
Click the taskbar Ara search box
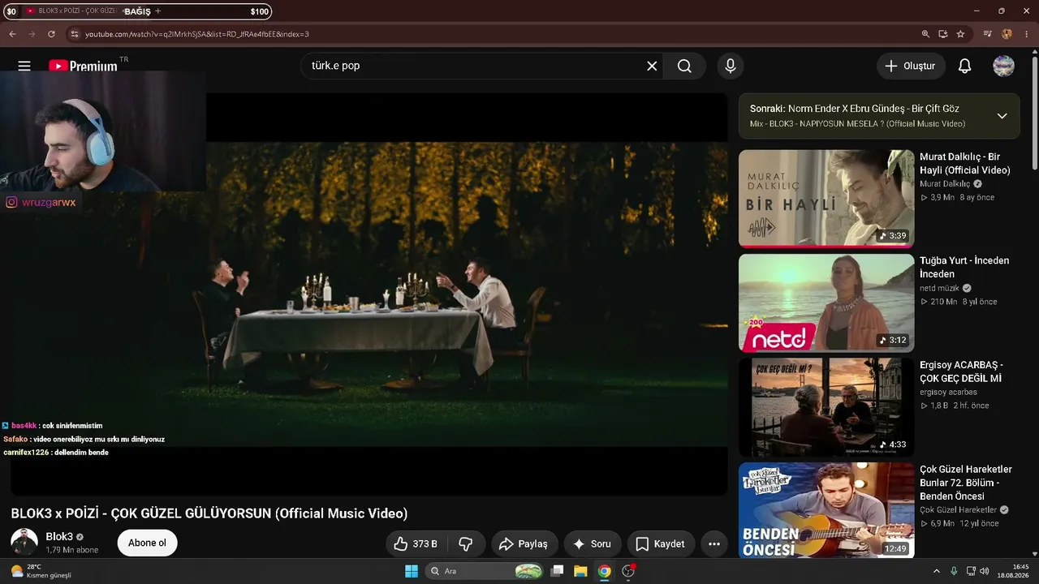click(485, 571)
